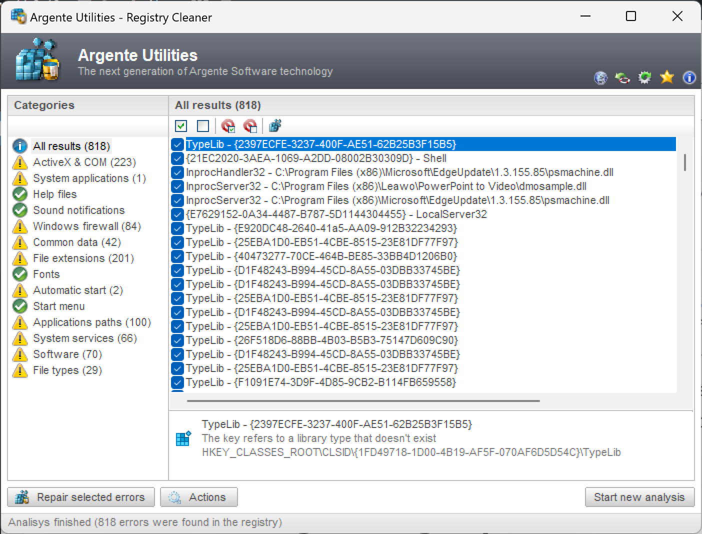Click green check icon beside Sound notifications
Screen dimensions: 702x534
pyautogui.click(x=19, y=210)
